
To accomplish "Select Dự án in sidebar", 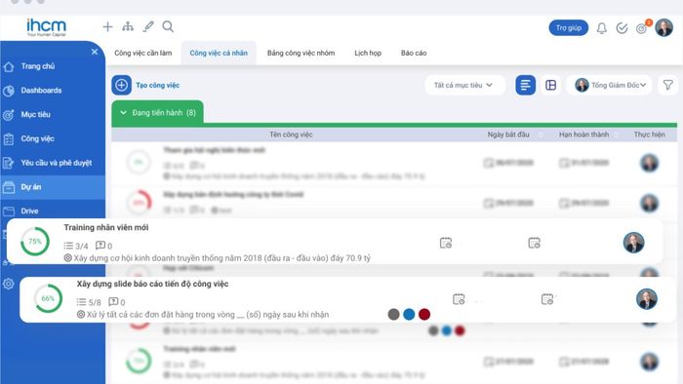I will click(53, 187).
